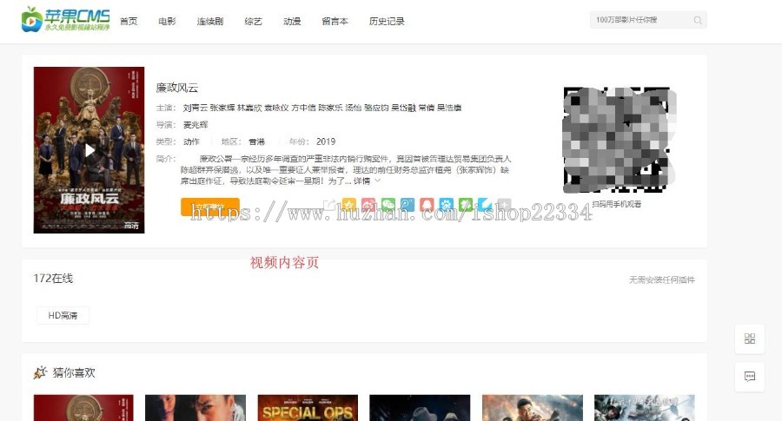782x421 pixels.
Task: Click actor link 骆应钧
Action: [x=376, y=108]
